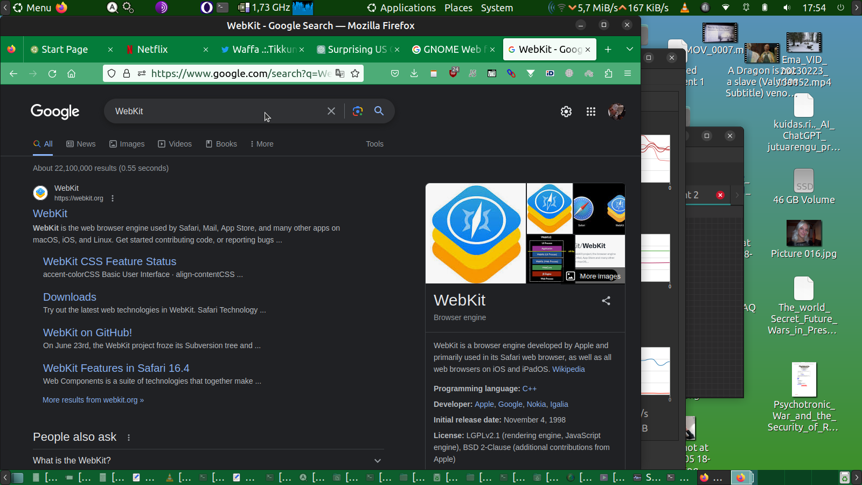Open the main Menu button in panel
This screenshot has height=485, width=862.
pyautogui.click(x=32, y=8)
